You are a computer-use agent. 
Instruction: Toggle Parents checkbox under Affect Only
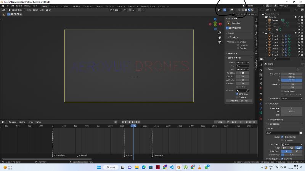238,48
